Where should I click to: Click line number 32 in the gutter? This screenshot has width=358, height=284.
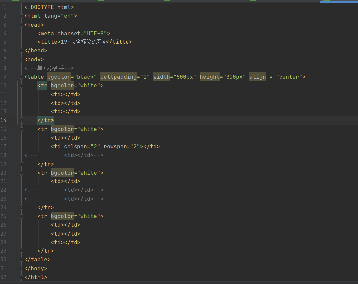[3, 277]
